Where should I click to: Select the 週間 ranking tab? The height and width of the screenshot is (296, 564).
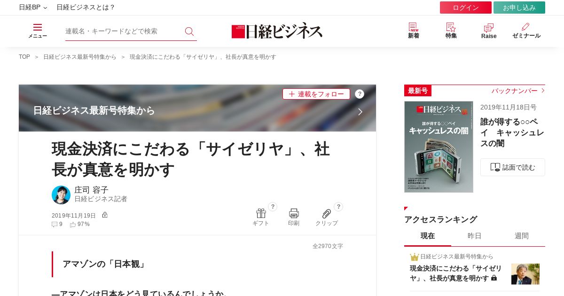(x=522, y=236)
